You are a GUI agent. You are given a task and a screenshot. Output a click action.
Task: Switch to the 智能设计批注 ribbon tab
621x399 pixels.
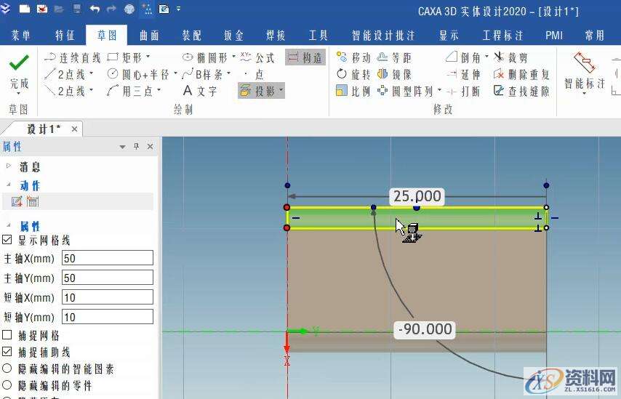(383, 36)
